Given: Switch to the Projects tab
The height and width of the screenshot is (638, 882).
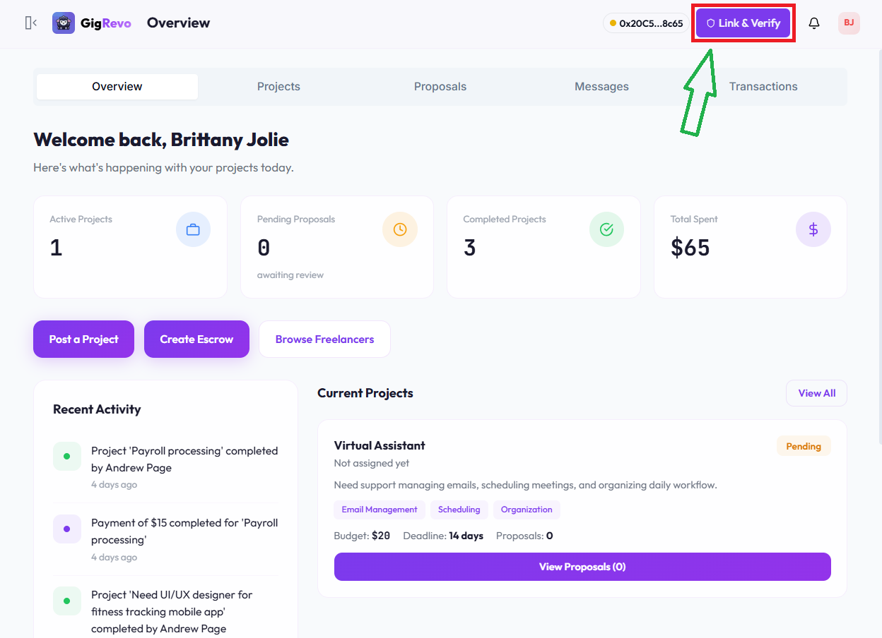Looking at the screenshot, I should pyautogui.click(x=278, y=86).
